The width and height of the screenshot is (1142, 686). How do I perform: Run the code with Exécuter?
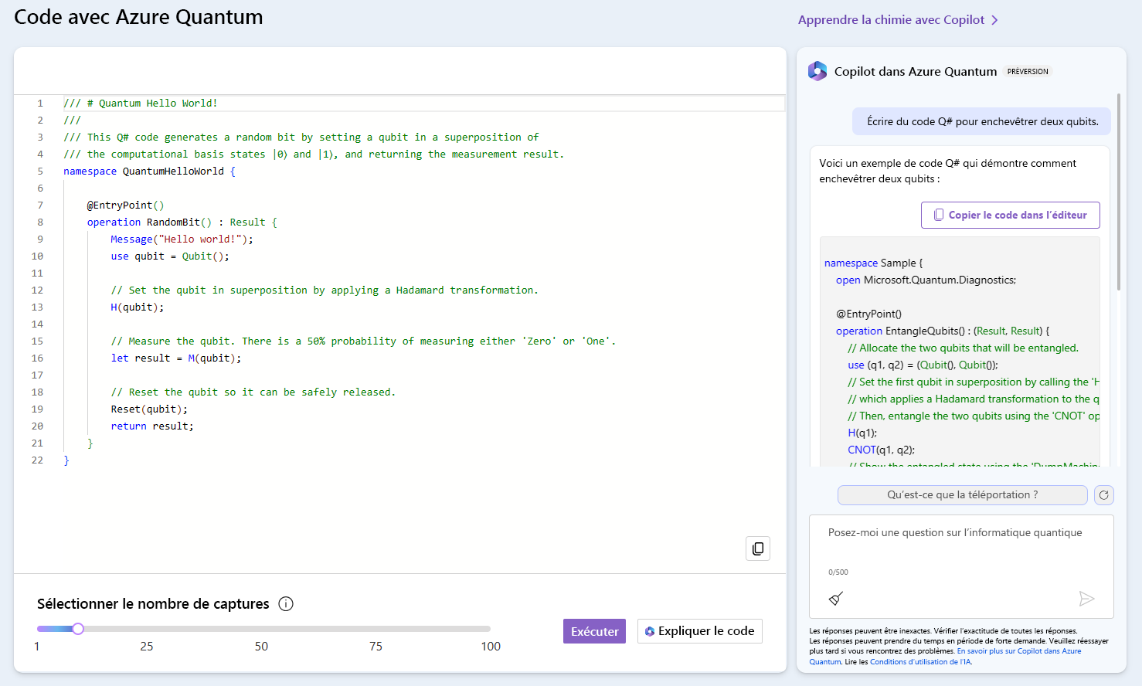tap(594, 631)
